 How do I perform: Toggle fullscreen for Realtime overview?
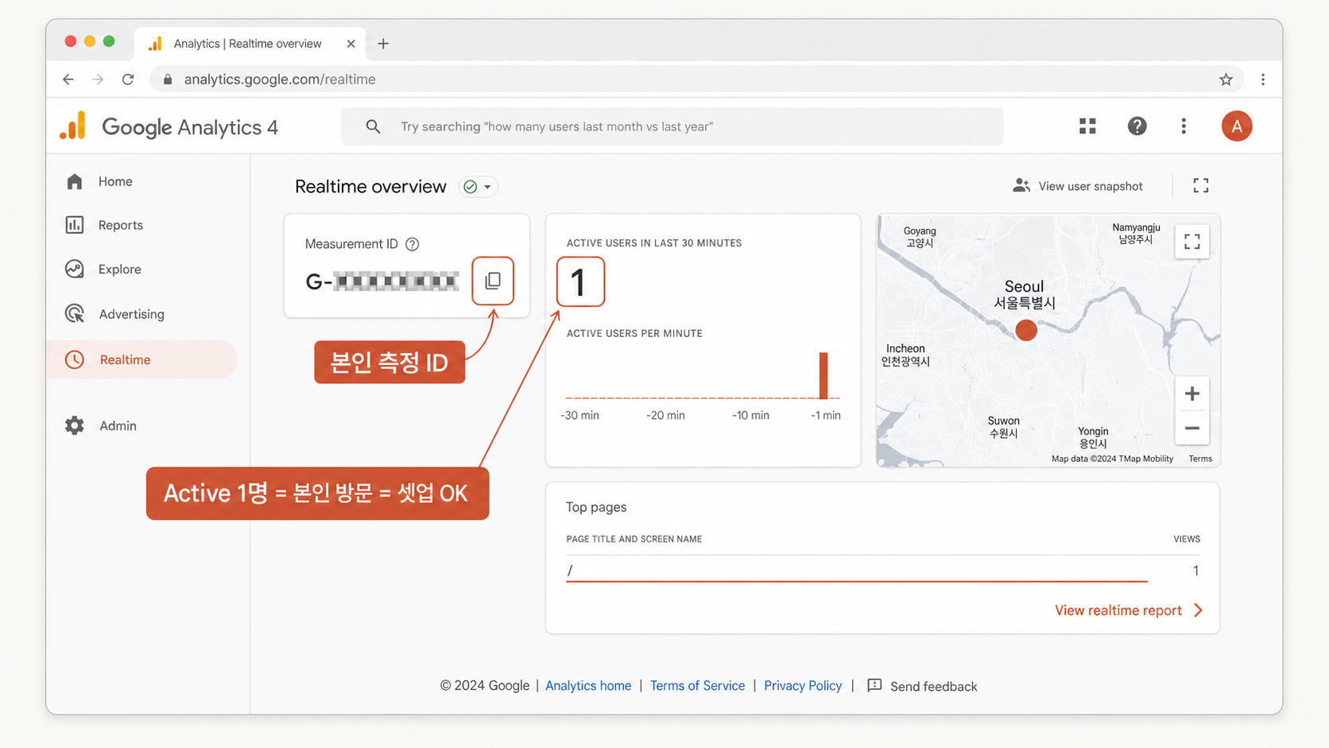tap(1201, 186)
